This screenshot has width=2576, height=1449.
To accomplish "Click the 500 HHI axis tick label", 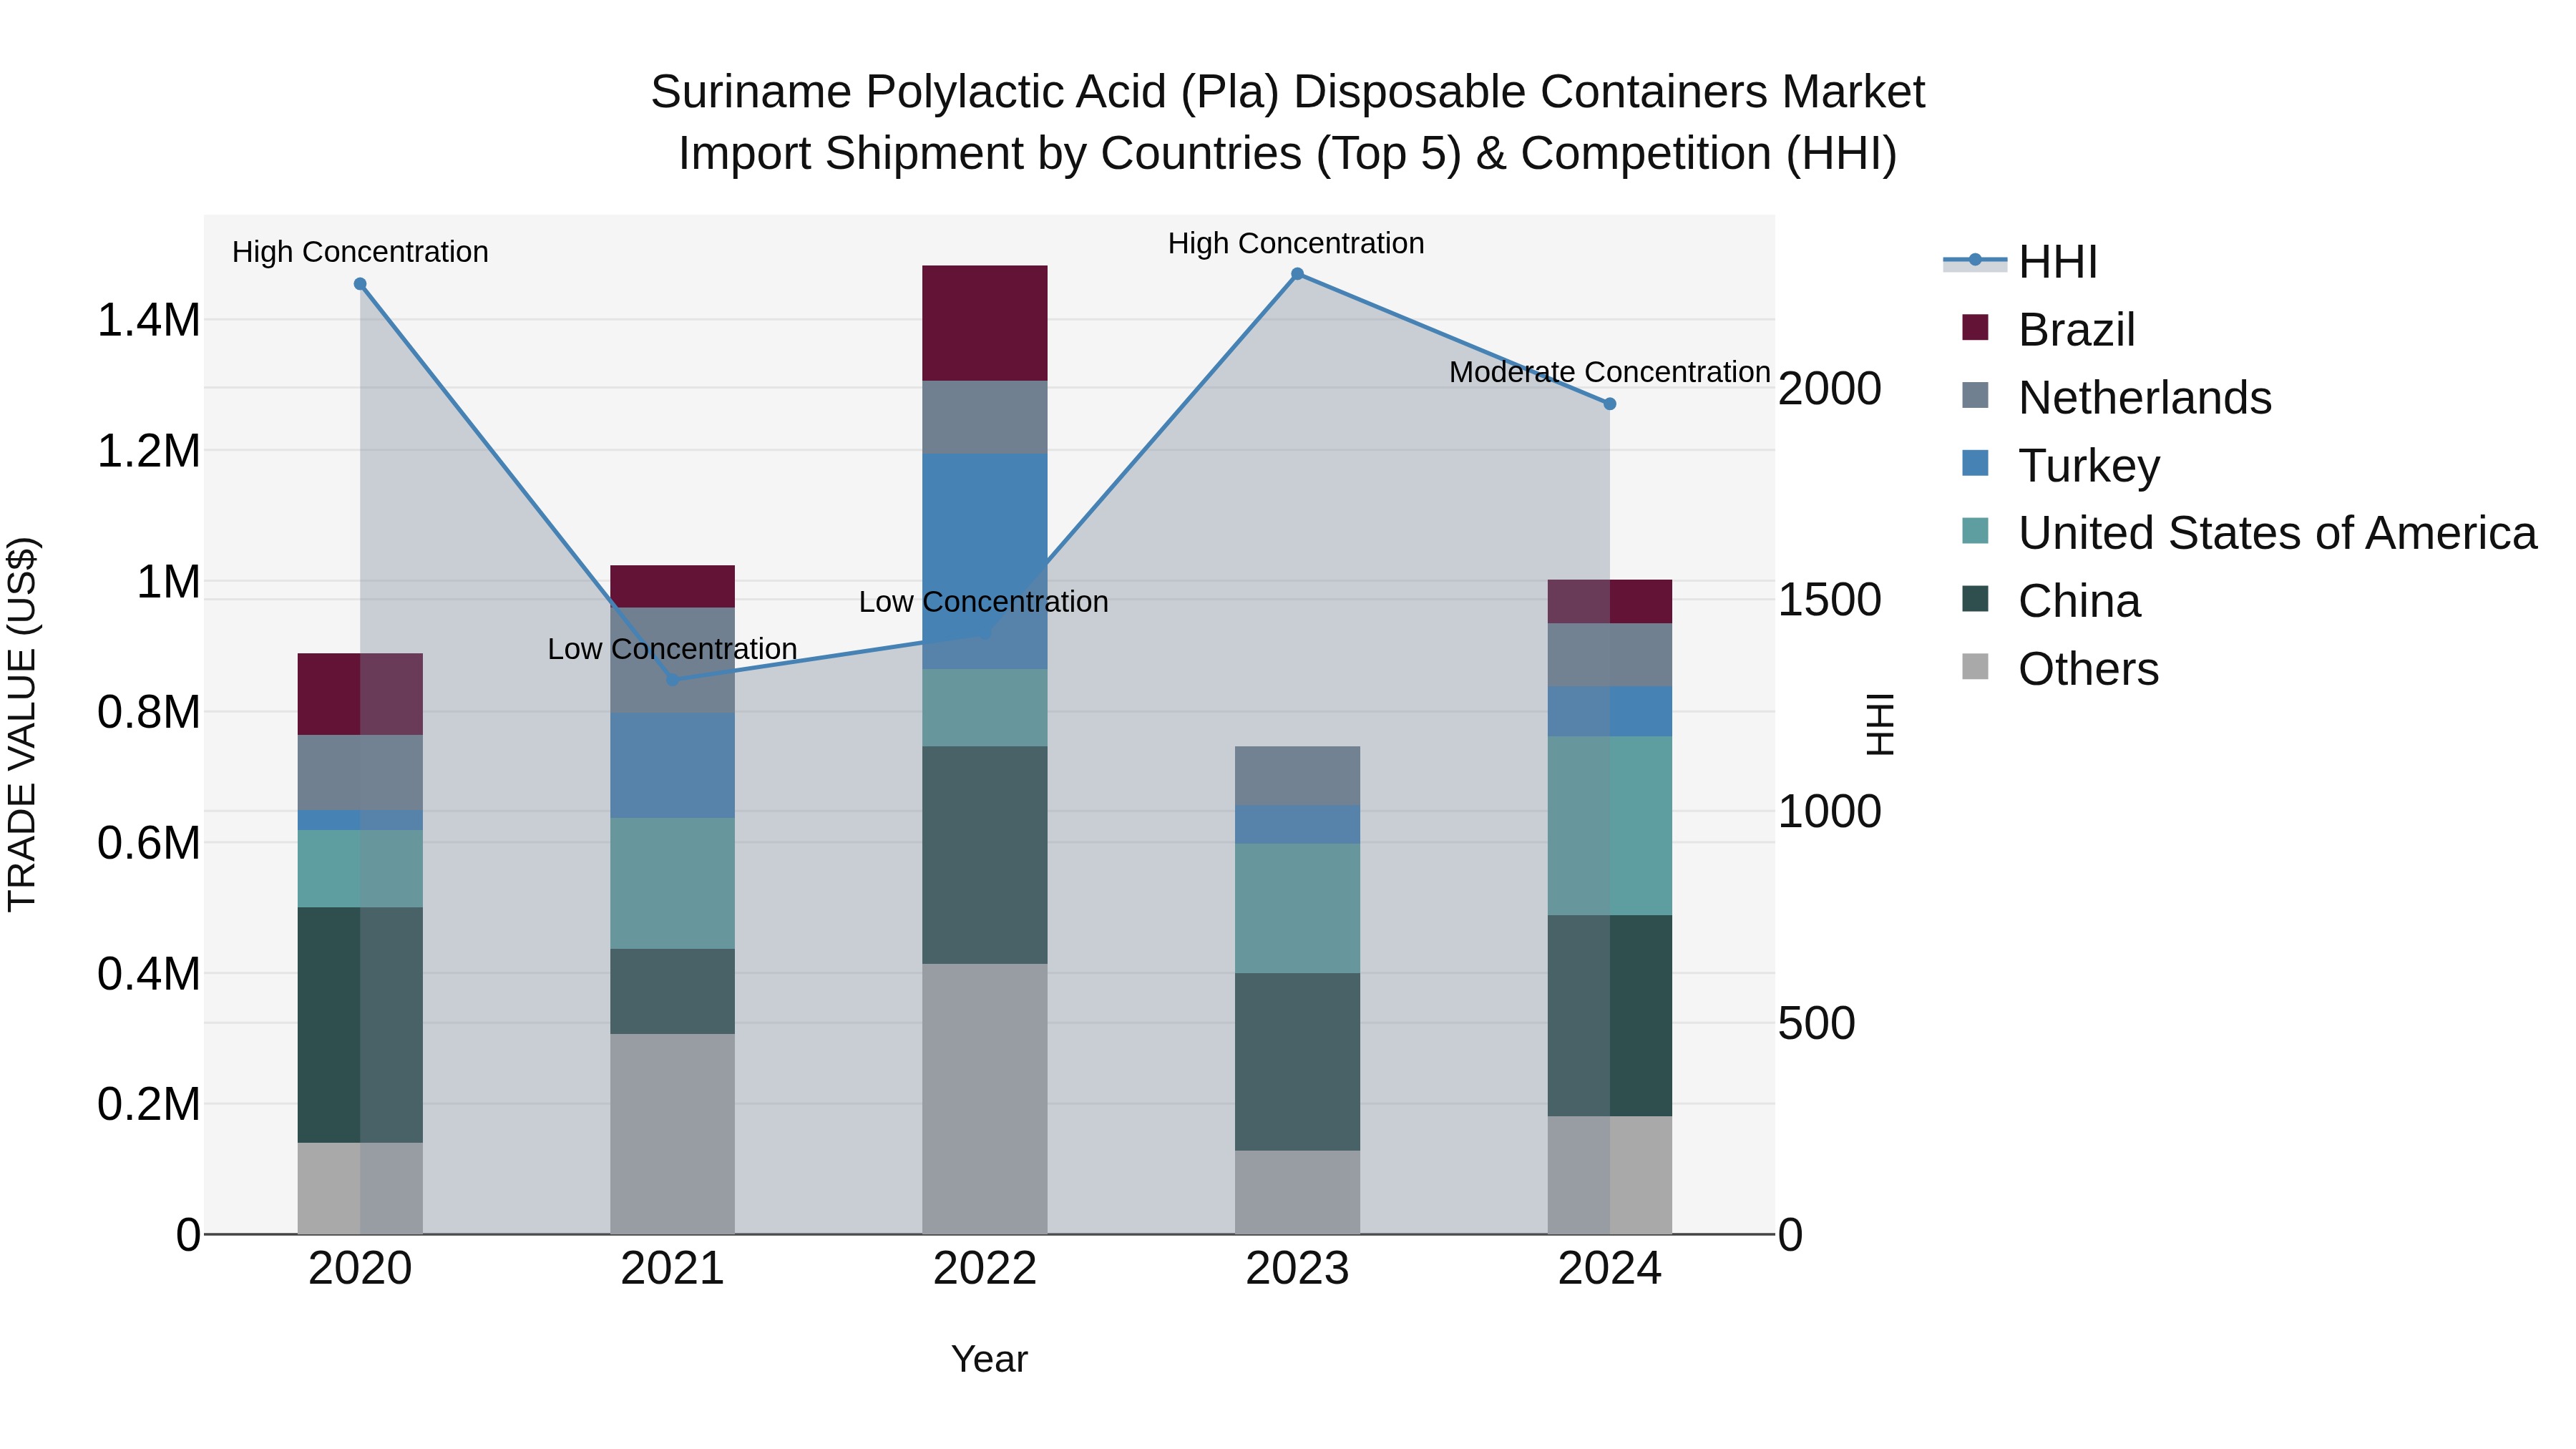I will (x=1817, y=1023).
